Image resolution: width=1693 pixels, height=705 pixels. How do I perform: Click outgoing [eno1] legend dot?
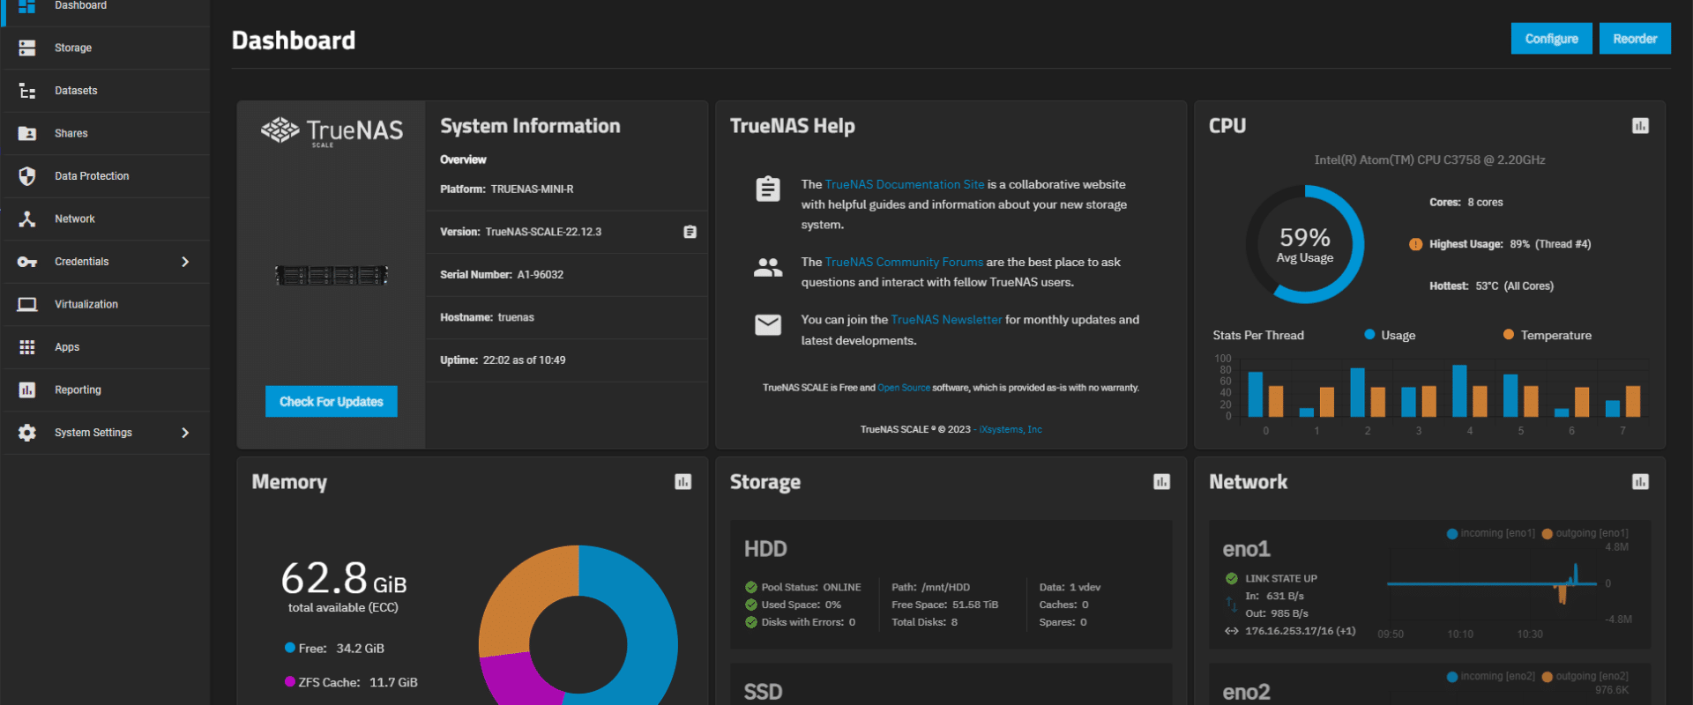tap(1547, 533)
